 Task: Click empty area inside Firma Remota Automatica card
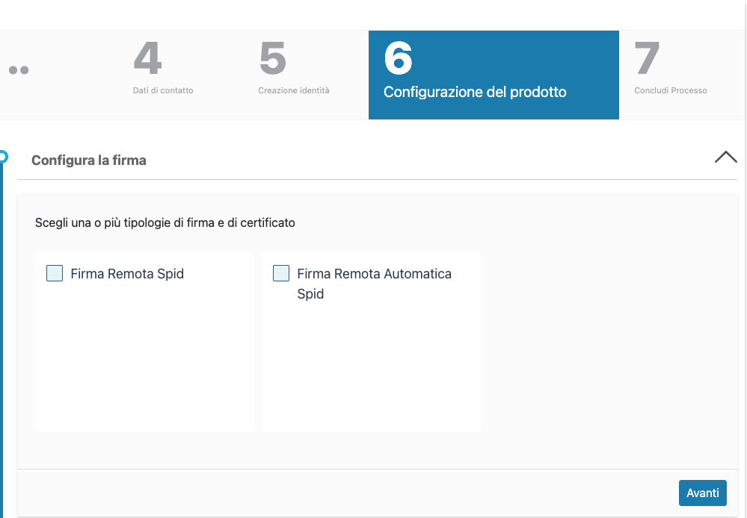pos(371,366)
